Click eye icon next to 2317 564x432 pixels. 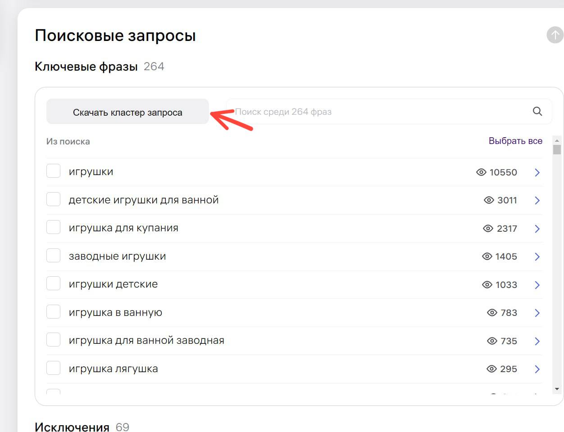click(488, 229)
